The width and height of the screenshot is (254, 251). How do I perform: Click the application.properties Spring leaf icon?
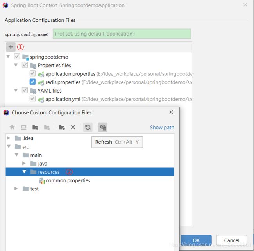(x=41, y=74)
